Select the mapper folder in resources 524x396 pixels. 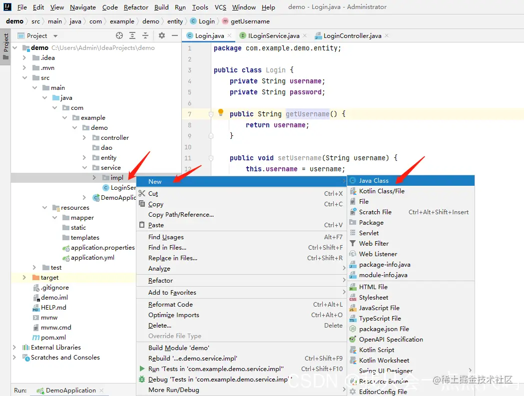point(82,218)
